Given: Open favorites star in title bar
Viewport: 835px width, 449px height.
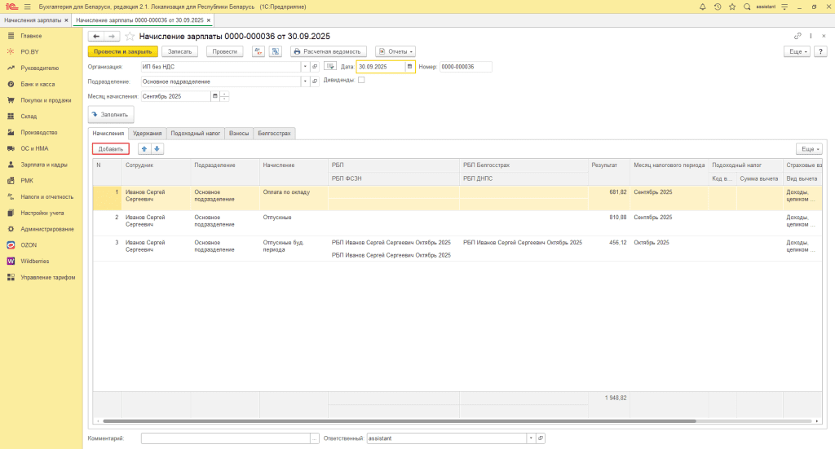Looking at the screenshot, I should point(732,7).
